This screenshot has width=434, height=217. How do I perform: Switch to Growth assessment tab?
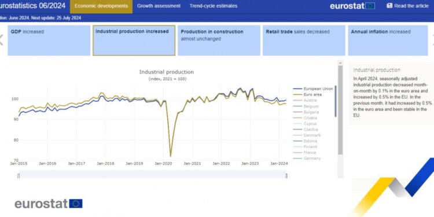pyautogui.click(x=159, y=6)
